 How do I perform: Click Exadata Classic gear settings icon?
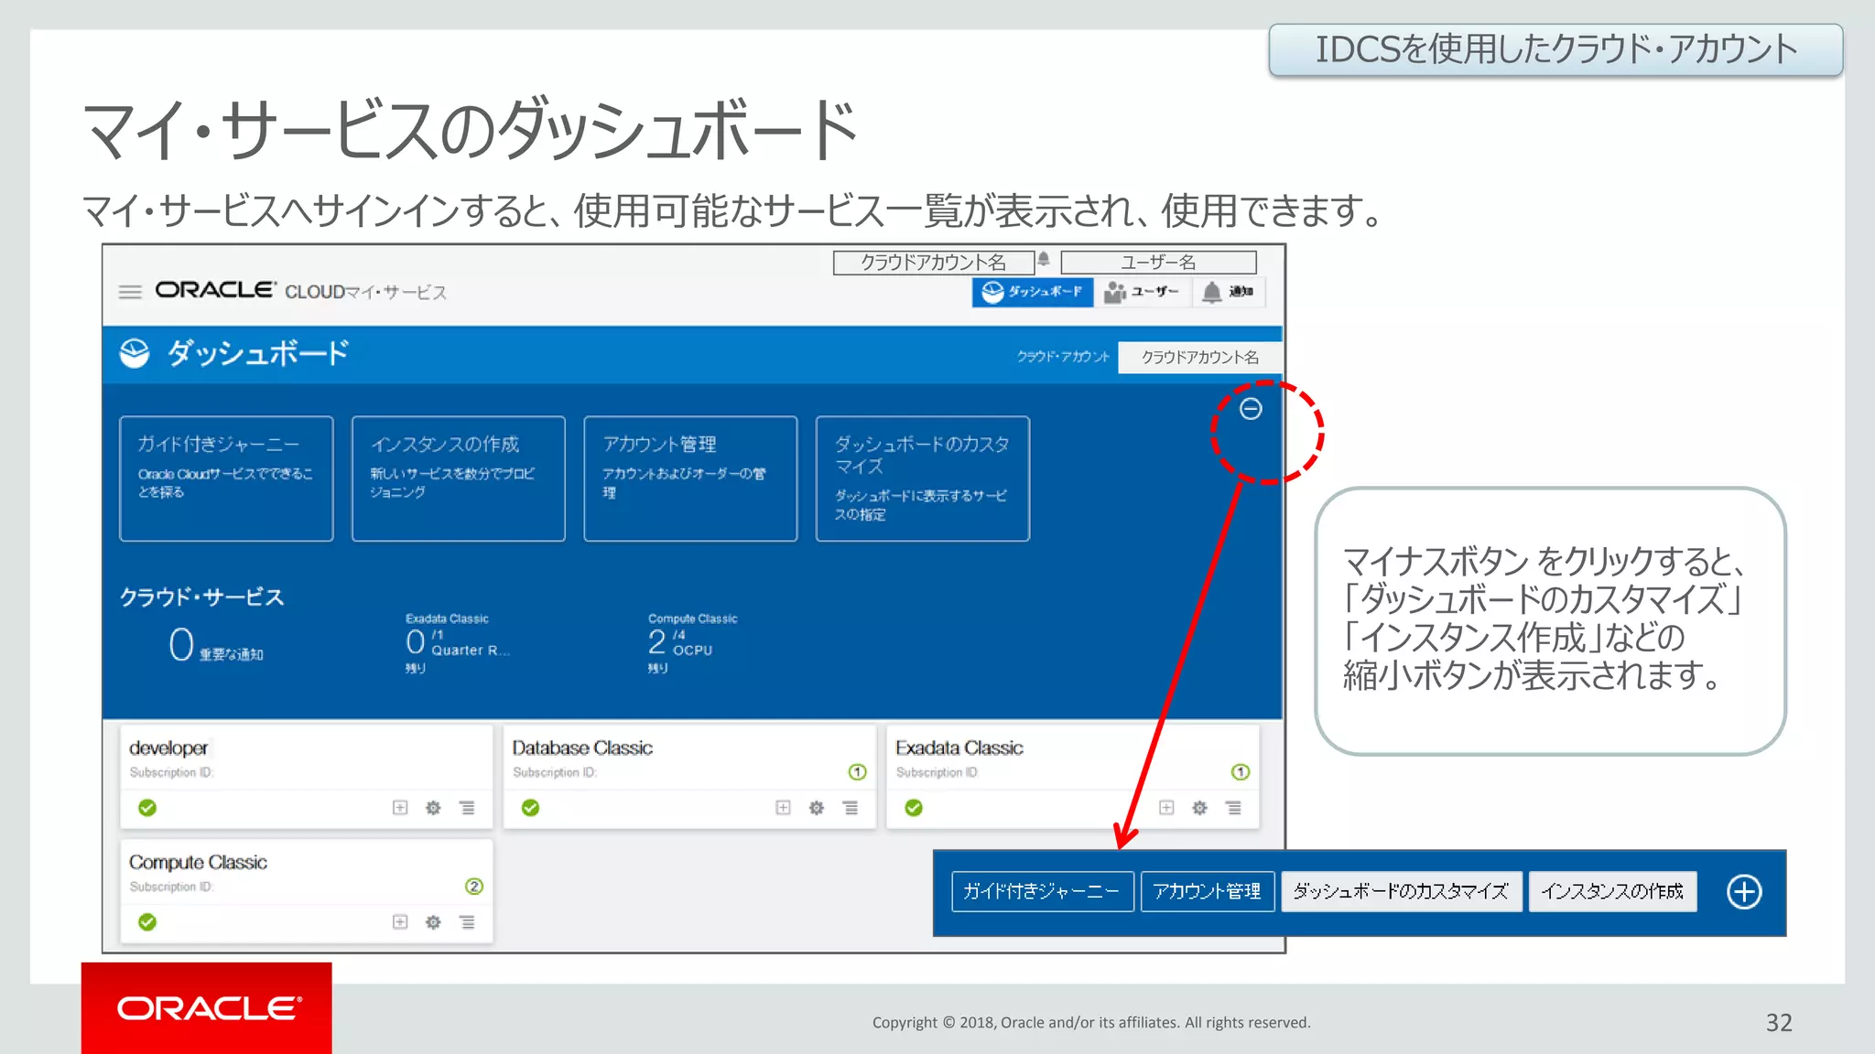point(1199,808)
